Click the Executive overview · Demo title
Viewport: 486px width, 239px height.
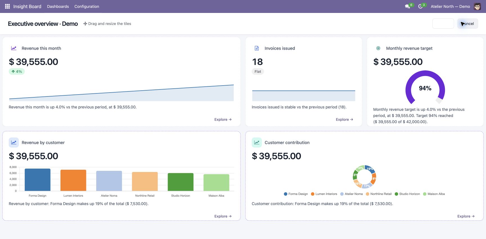[43, 24]
